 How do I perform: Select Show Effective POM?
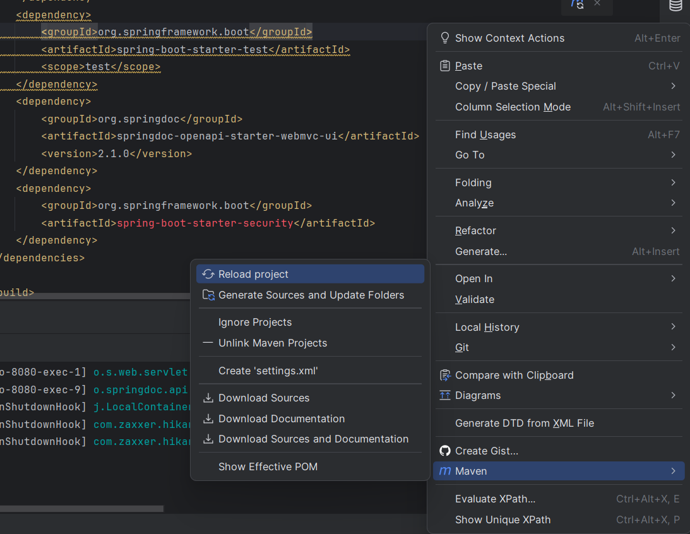(268, 466)
